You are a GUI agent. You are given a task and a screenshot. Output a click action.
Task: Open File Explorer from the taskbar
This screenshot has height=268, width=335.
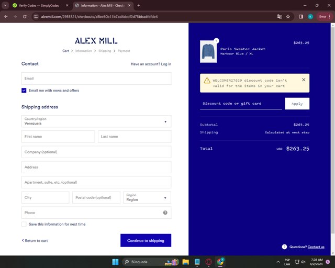185,262
